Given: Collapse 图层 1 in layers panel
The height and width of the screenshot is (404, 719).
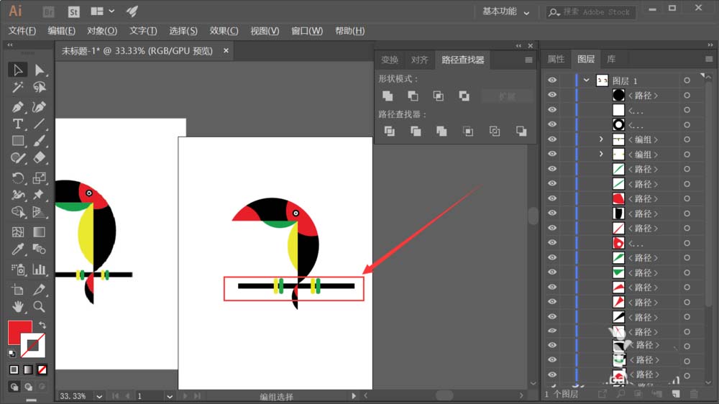Looking at the screenshot, I should point(586,81).
